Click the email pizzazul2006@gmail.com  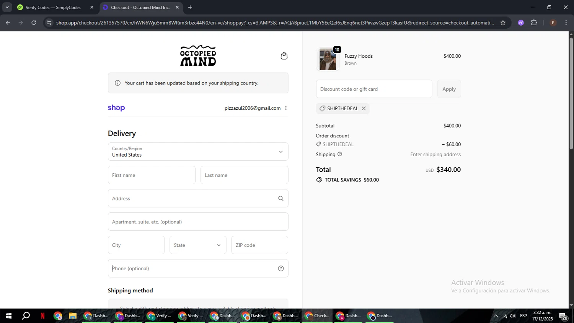253,108
